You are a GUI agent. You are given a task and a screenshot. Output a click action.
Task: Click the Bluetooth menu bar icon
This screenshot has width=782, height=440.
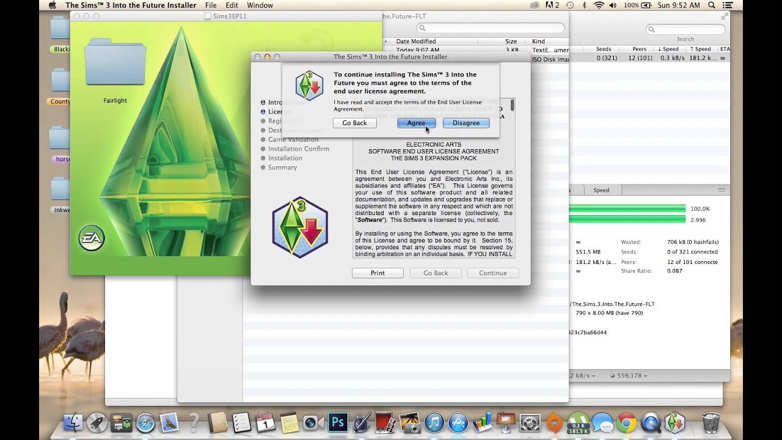point(584,5)
